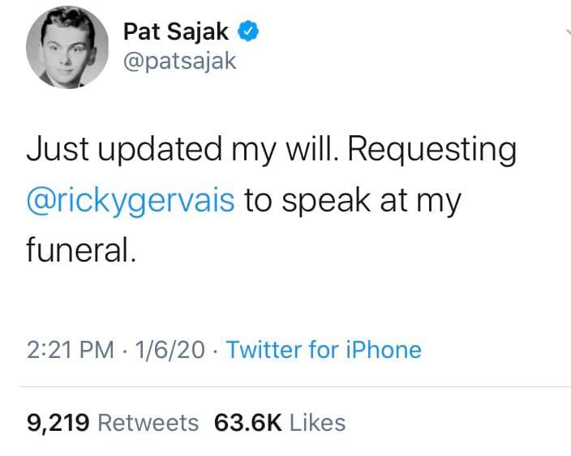Click the dot between time and date
Screen dimensions: 571x456
point(125,351)
